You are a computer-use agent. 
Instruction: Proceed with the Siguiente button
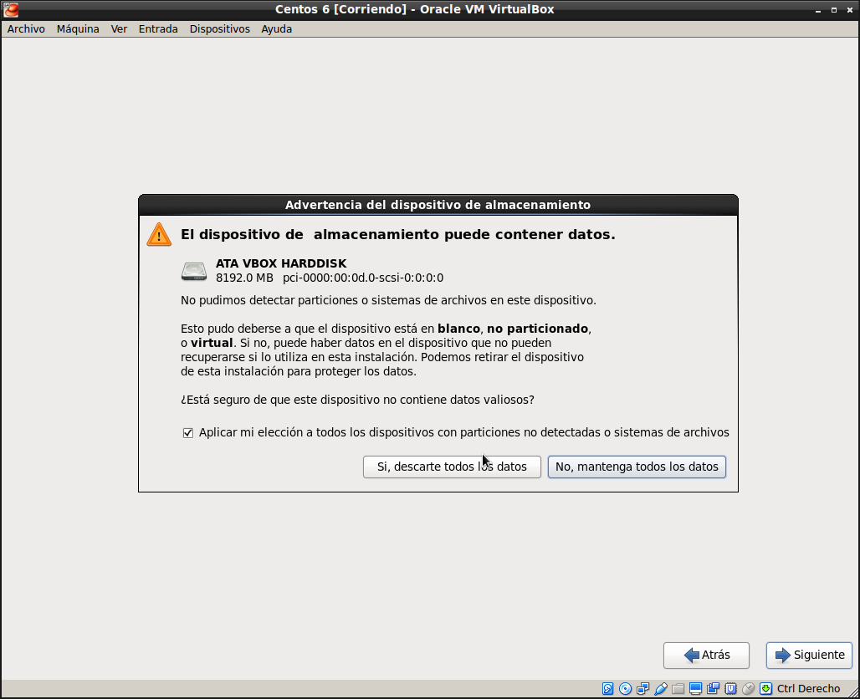tap(809, 656)
